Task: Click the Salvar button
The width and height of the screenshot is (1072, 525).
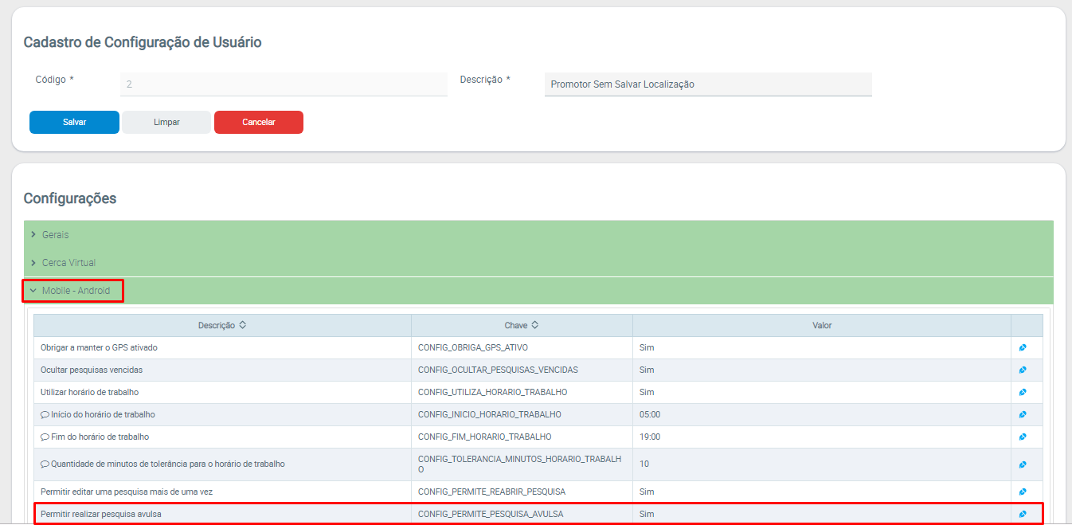Action: [74, 123]
